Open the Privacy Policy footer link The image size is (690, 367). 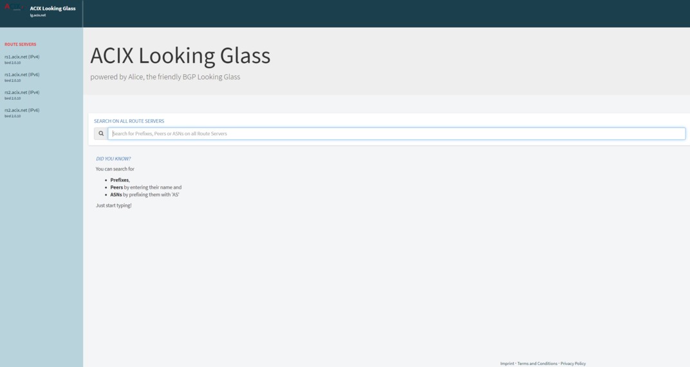pos(573,364)
